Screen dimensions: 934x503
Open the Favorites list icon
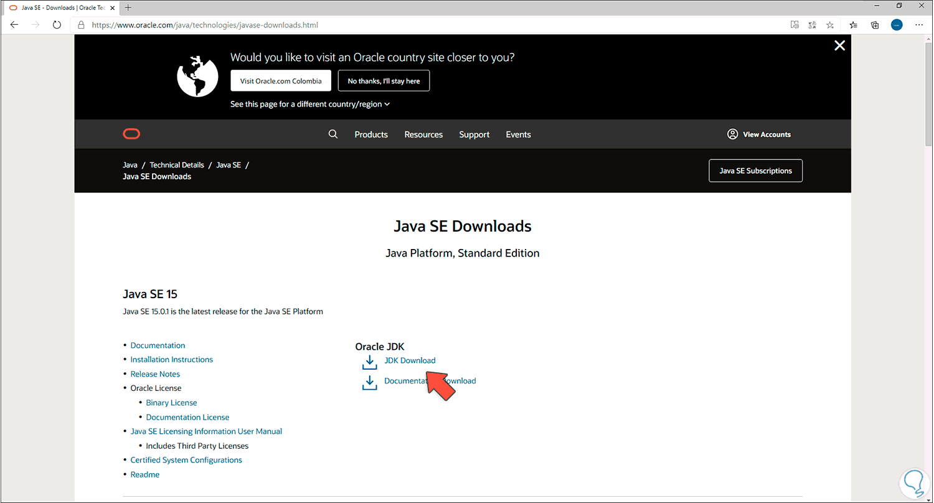(x=854, y=25)
